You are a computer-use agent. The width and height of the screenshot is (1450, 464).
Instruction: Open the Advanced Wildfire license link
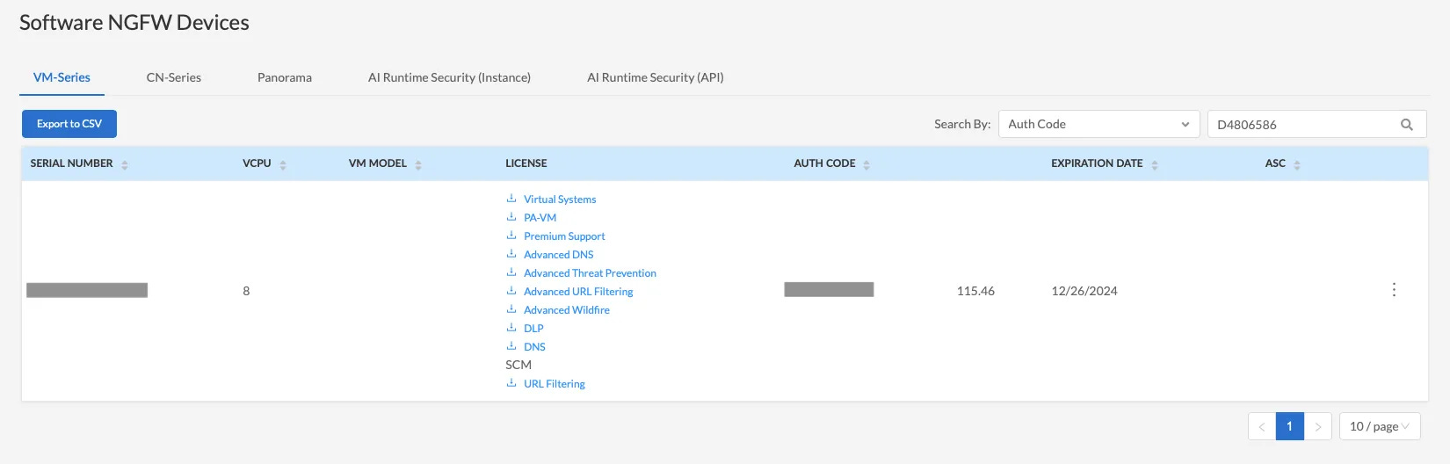(x=567, y=310)
